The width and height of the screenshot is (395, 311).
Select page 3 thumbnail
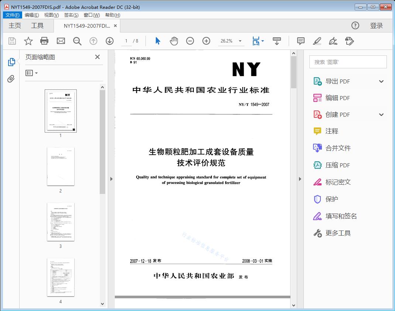(x=61, y=222)
